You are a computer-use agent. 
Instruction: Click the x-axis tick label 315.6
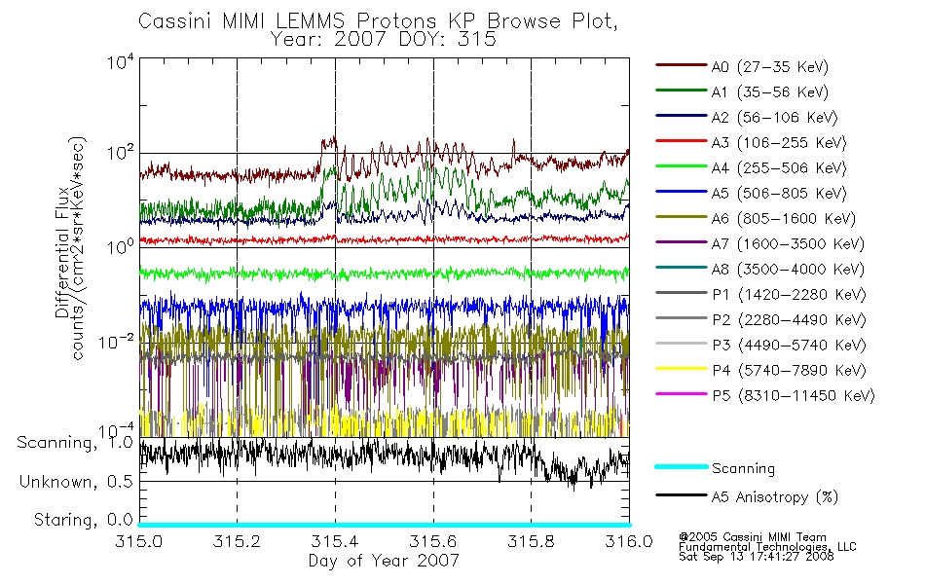coord(433,541)
